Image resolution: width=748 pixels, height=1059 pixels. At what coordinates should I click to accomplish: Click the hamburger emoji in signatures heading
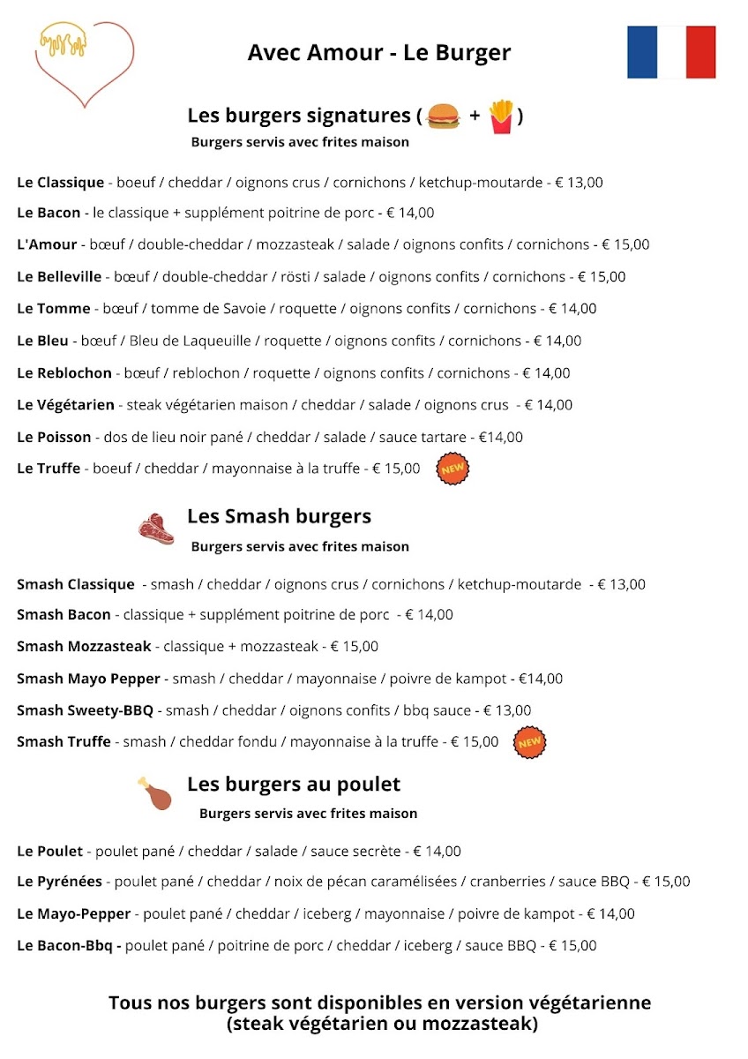pyautogui.click(x=443, y=116)
